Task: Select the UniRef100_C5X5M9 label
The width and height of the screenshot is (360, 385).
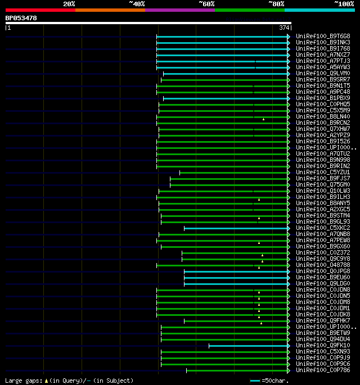Action: pos(323,110)
